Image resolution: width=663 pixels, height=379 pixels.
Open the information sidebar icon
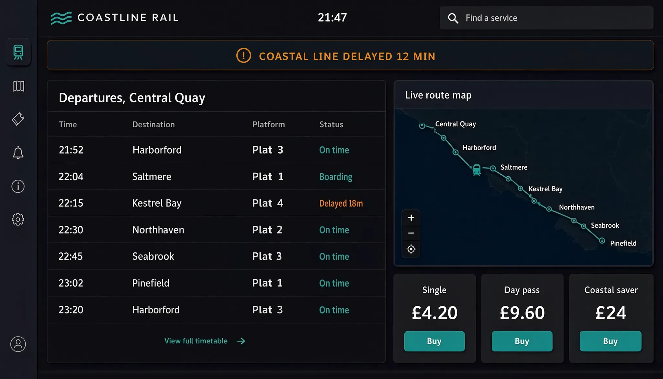click(18, 186)
